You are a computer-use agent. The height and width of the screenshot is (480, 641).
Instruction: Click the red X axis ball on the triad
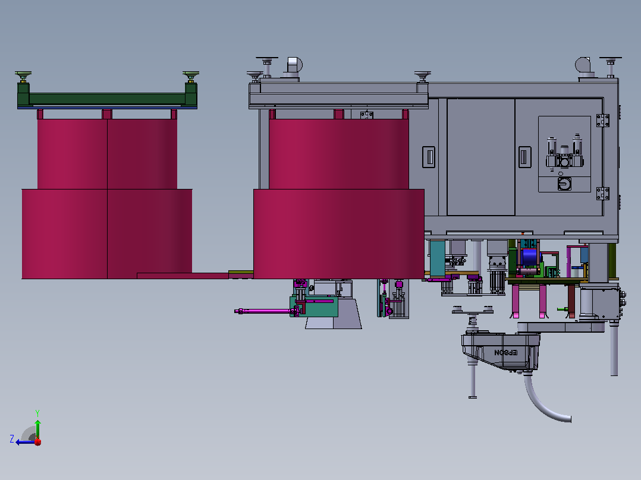click(37, 441)
